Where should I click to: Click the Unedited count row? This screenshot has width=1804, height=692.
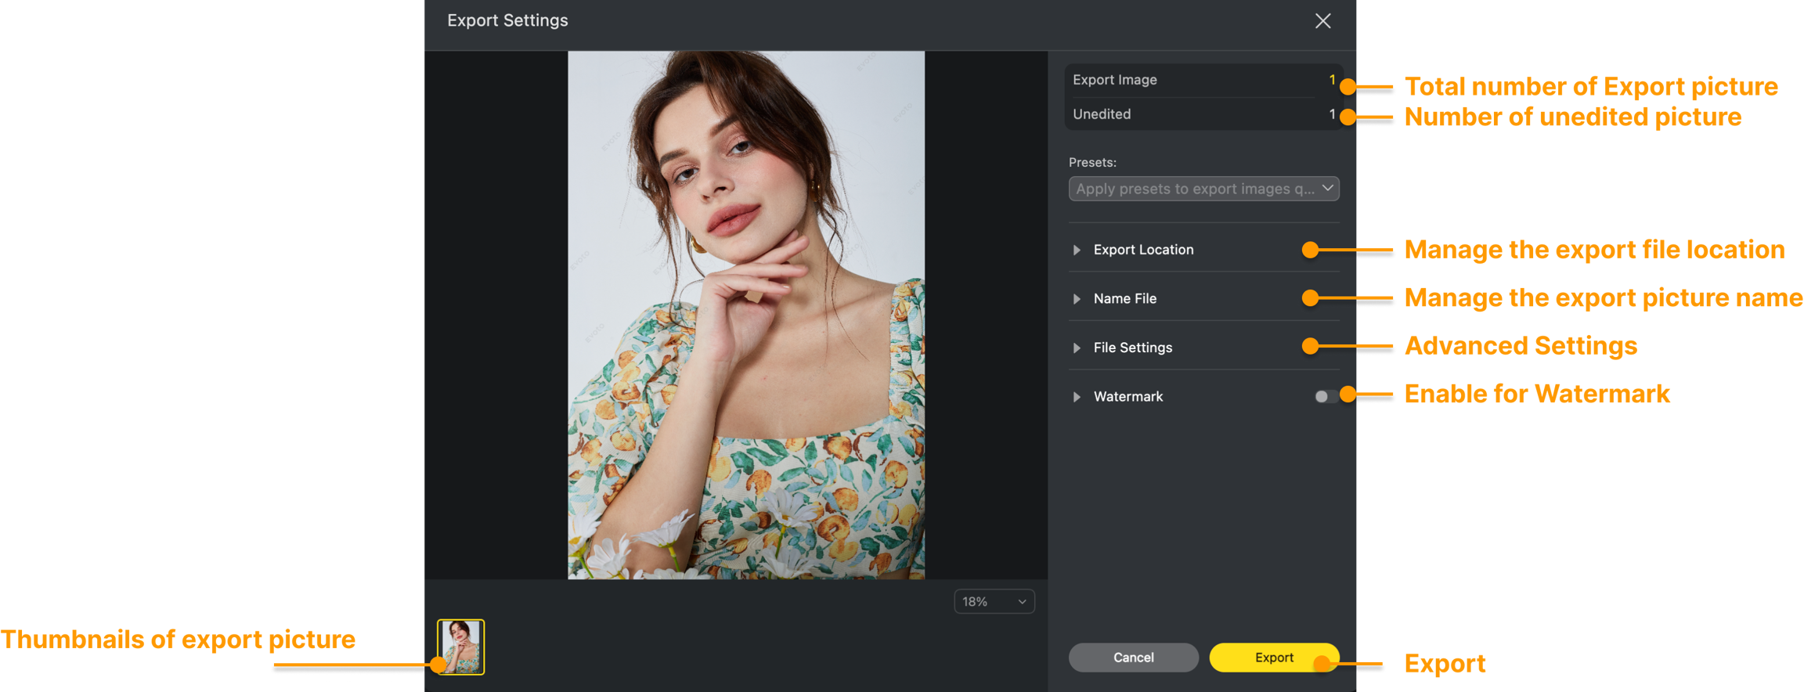click(x=1203, y=114)
